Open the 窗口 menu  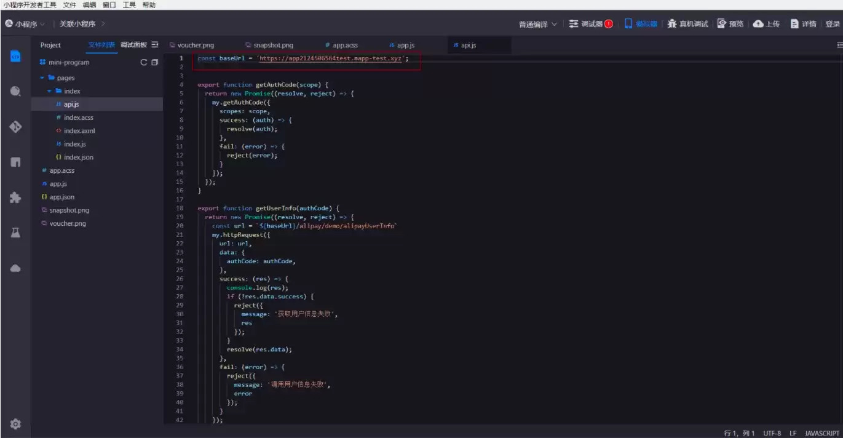(109, 5)
